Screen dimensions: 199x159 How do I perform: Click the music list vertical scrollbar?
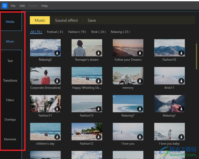point(196,56)
